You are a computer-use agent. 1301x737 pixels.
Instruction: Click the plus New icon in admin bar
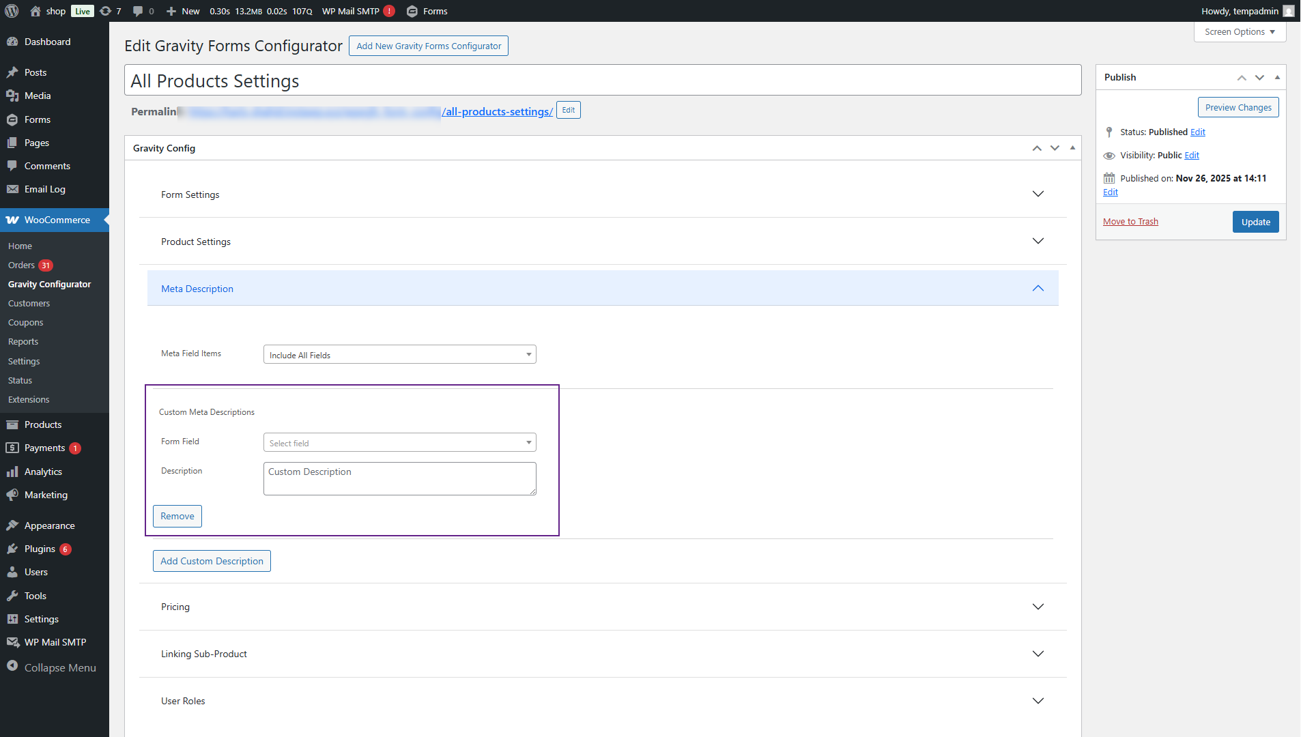(171, 11)
